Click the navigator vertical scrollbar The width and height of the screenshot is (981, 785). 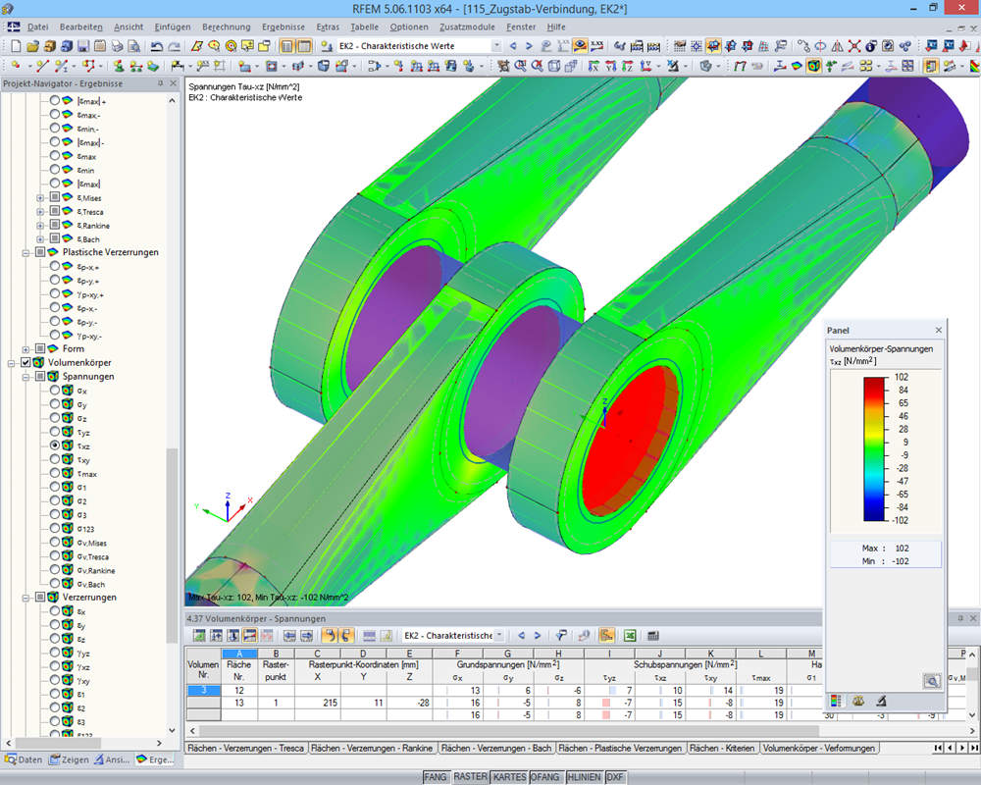[x=172, y=545]
